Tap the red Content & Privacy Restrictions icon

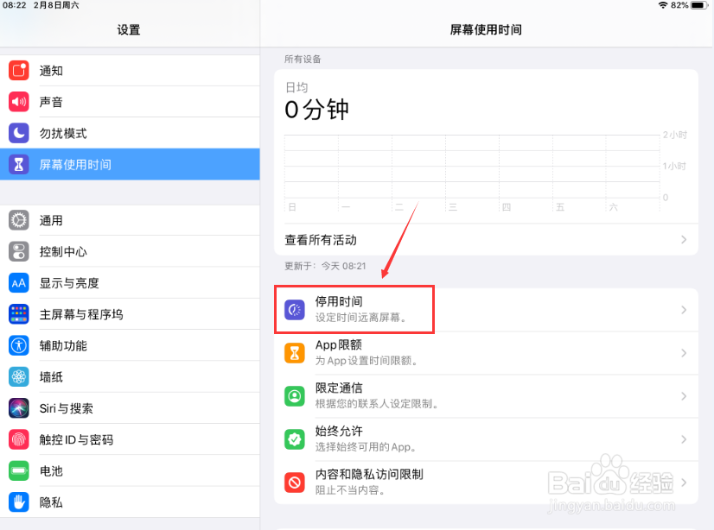click(x=295, y=483)
